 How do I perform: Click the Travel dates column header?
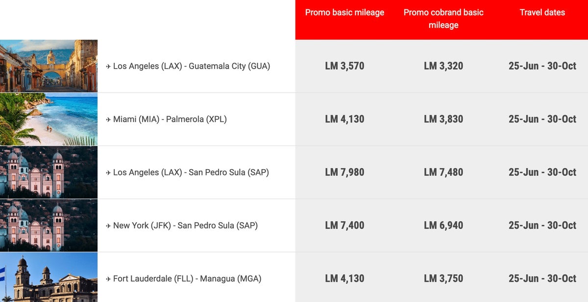542,13
